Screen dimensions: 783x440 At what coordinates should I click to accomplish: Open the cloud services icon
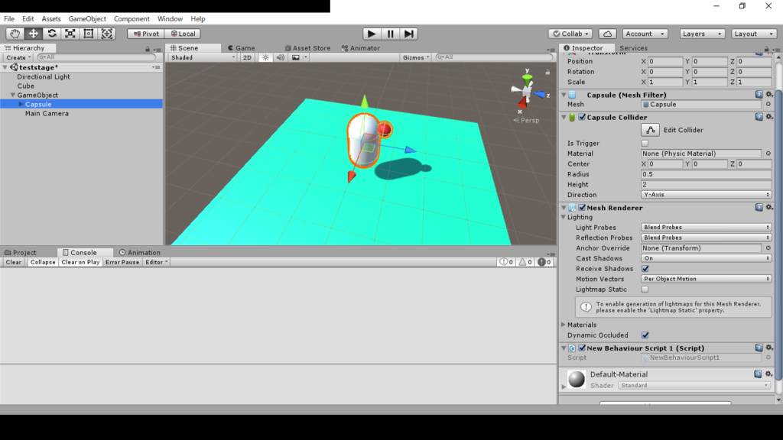coord(607,34)
